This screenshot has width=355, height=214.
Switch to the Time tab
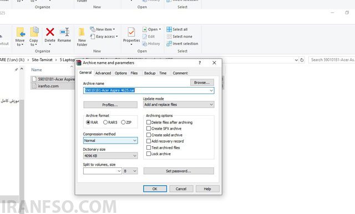click(x=163, y=73)
